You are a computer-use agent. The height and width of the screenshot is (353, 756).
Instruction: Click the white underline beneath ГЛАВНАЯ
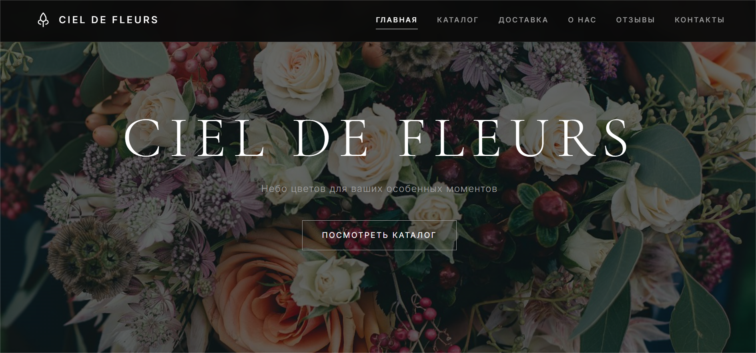pos(396,29)
